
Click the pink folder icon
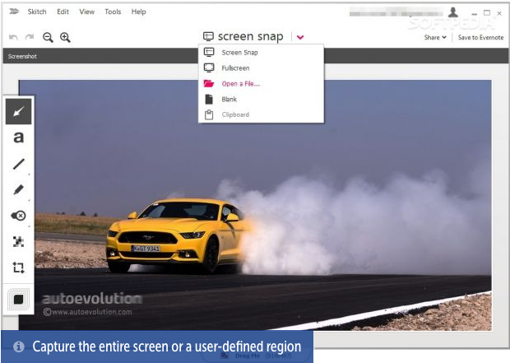[x=209, y=83]
